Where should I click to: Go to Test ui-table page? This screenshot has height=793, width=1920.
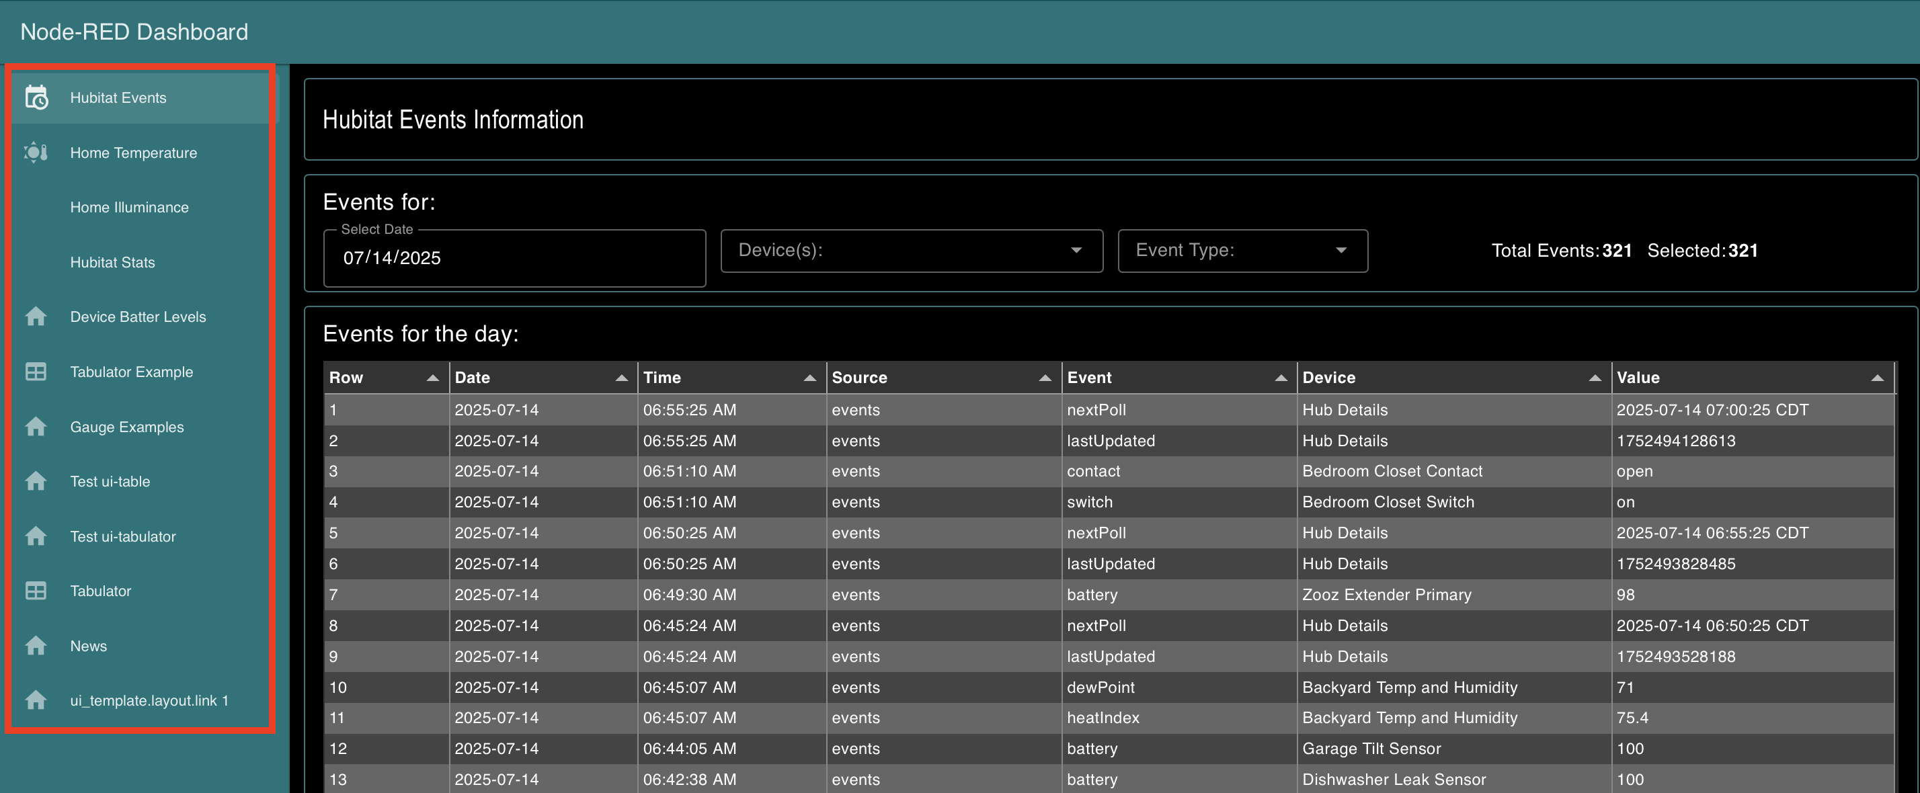(x=140, y=481)
